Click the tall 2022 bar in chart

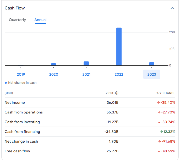tap(119, 46)
